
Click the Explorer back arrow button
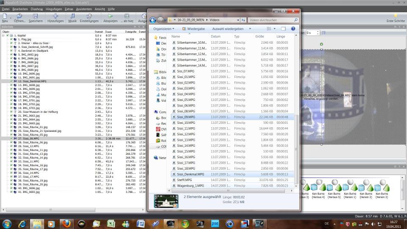coord(153,20)
